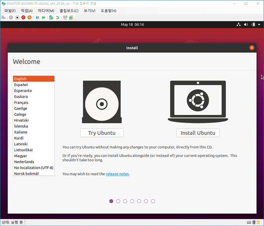Select Íslenska in the language list
This screenshot has width=264, height=226.
point(34,126)
